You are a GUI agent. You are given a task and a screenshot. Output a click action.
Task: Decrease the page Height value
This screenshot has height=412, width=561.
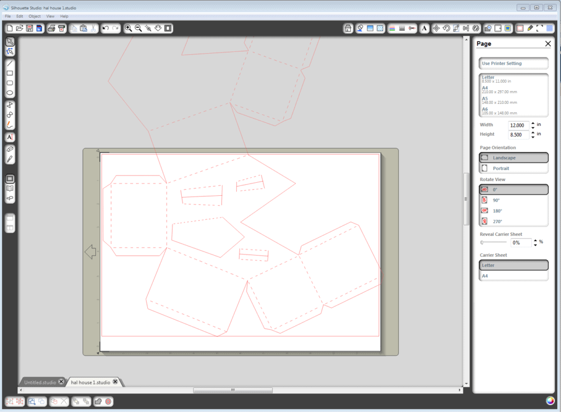tap(533, 137)
